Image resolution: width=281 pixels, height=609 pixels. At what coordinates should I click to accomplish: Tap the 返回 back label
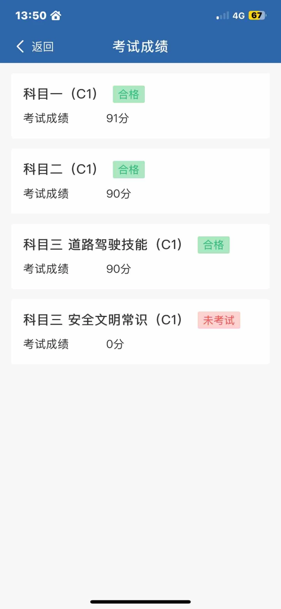(x=43, y=47)
